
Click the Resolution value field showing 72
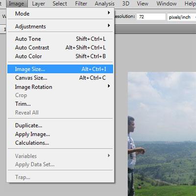[x=151, y=17]
